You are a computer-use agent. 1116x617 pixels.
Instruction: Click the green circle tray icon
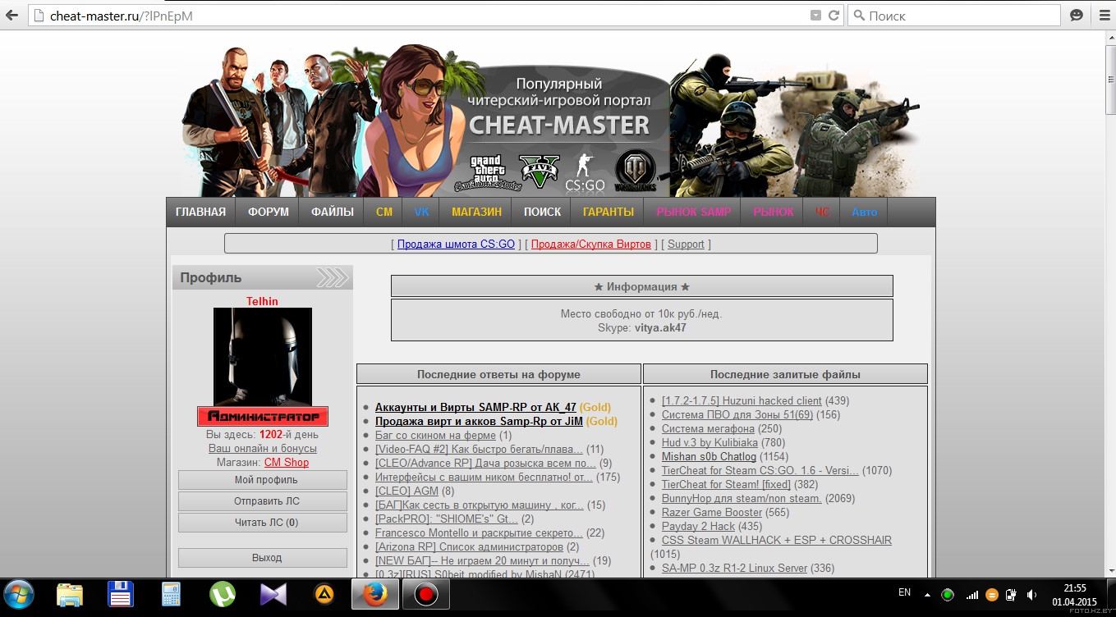click(948, 594)
